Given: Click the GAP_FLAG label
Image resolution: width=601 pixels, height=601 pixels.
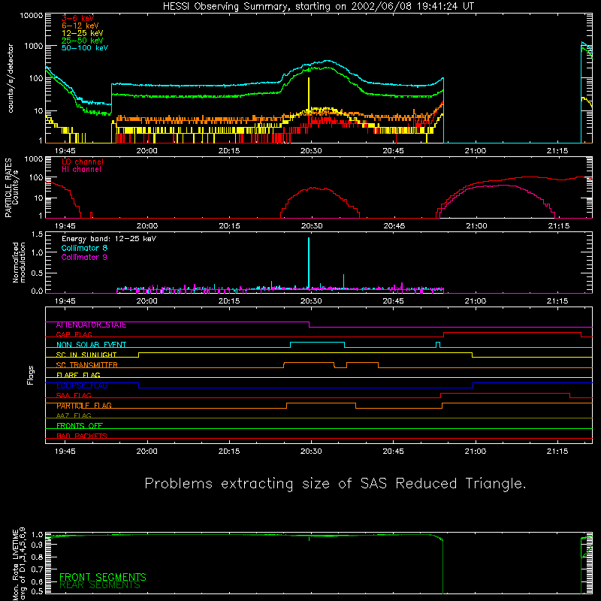Looking at the screenshot, I should pyautogui.click(x=74, y=334).
